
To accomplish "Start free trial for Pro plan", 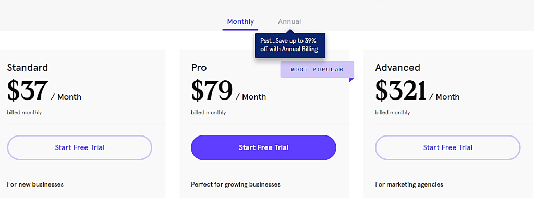I will 263,147.
